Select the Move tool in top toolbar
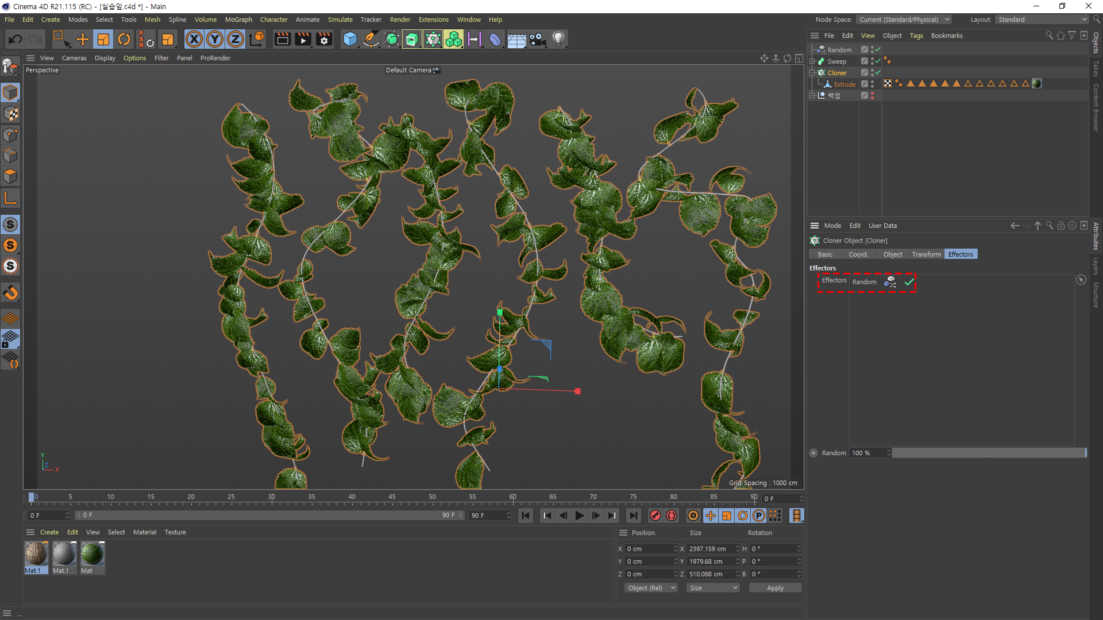This screenshot has width=1103, height=620. (x=83, y=39)
